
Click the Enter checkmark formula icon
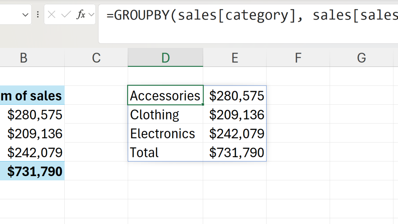coord(66,15)
